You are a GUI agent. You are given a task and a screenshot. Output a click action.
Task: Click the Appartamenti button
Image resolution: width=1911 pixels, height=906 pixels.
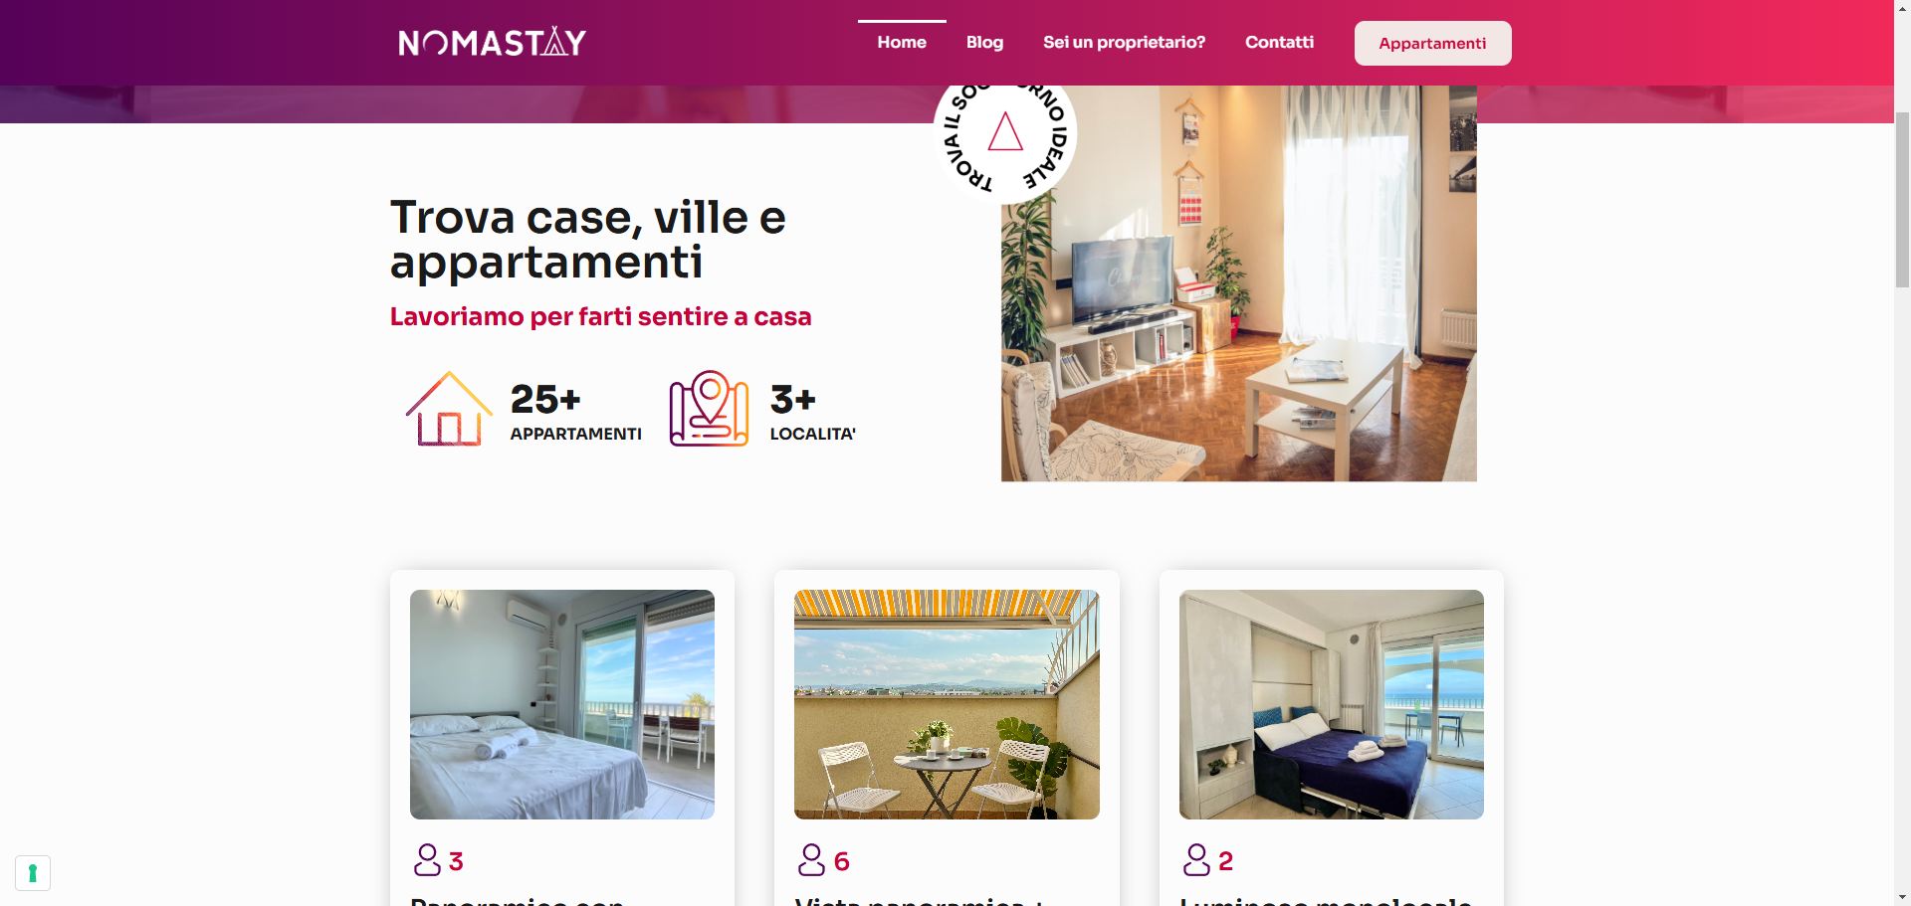1432,43
